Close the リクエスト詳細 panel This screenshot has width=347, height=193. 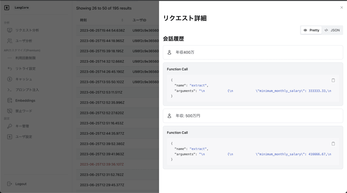click(342, 8)
